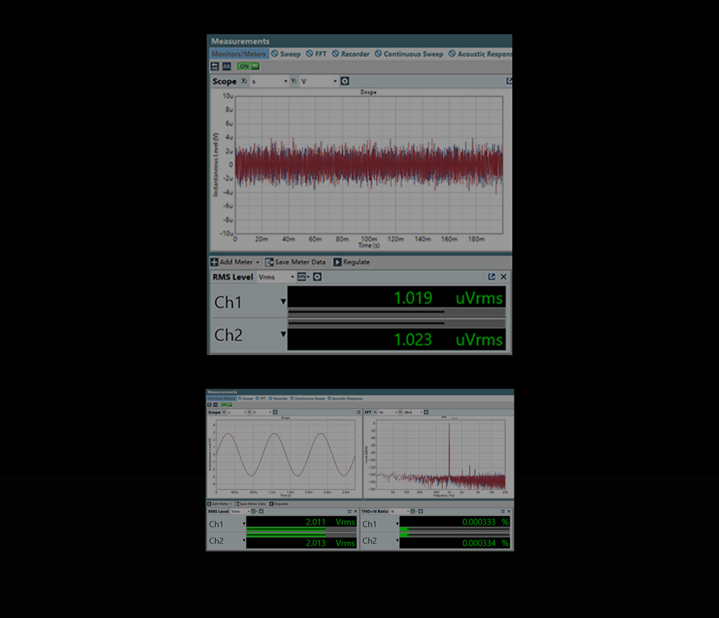
Task: Open settings gear for the 1.019 uVrms meter
Action: tap(317, 277)
